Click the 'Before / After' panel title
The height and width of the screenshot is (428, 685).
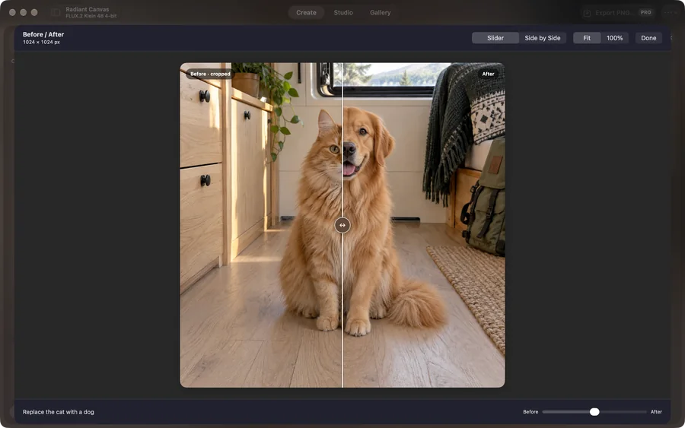43,34
